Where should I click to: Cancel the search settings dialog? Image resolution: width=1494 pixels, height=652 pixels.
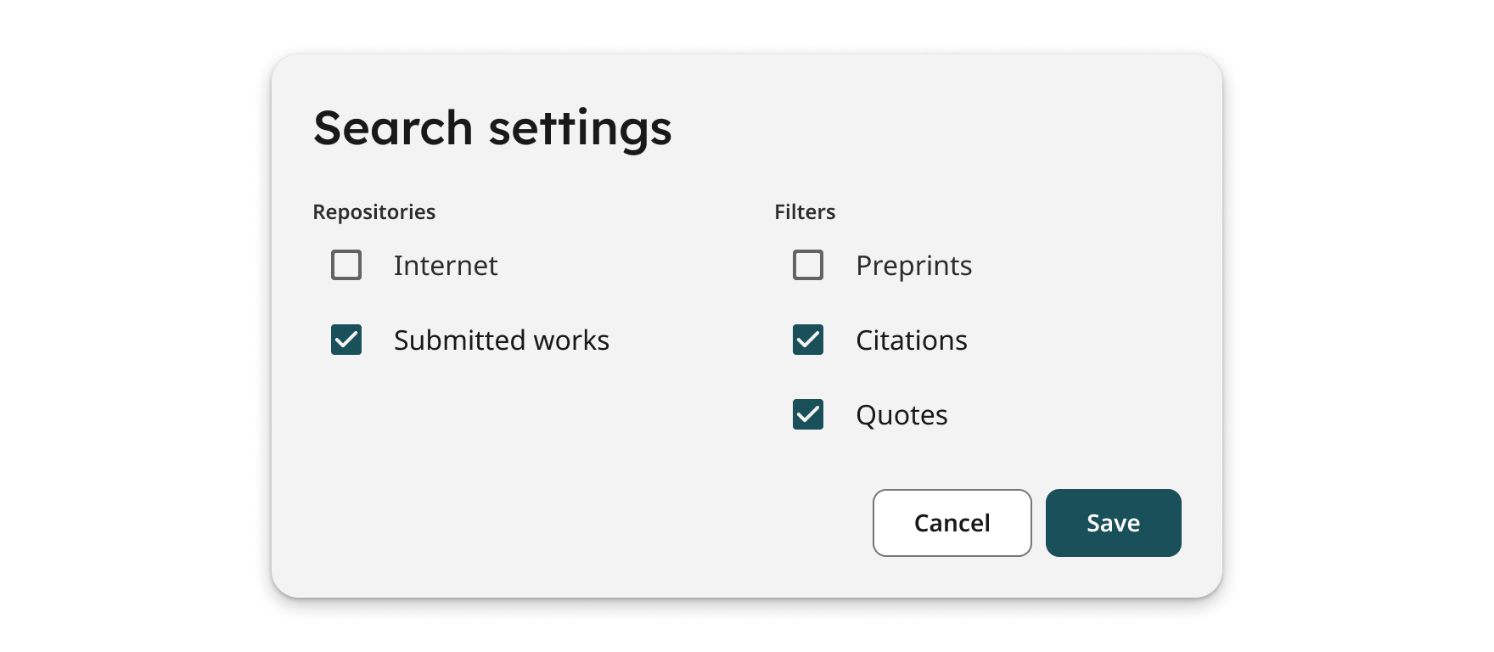(x=952, y=523)
